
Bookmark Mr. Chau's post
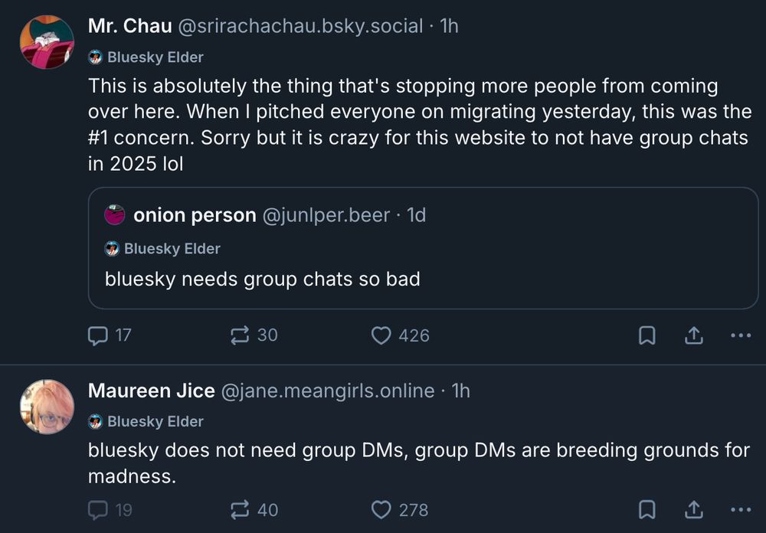pyautogui.click(x=647, y=335)
